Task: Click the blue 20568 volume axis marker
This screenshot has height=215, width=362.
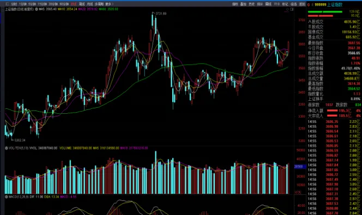Action: [x=300, y=167]
